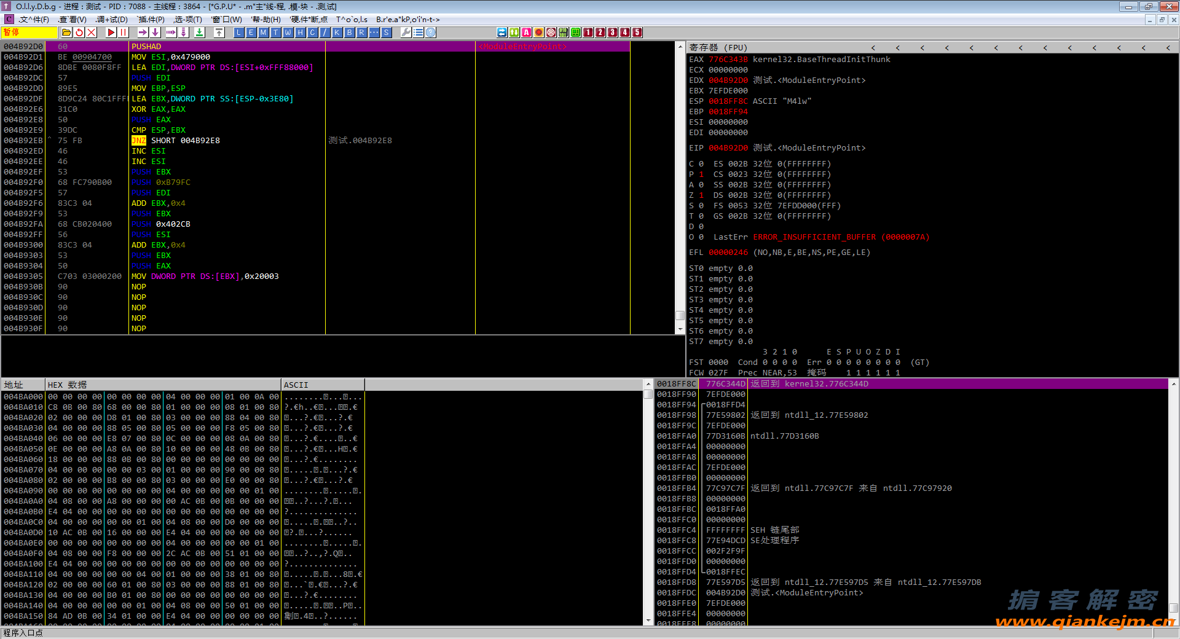Click the red target plugin icon

click(x=551, y=33)
